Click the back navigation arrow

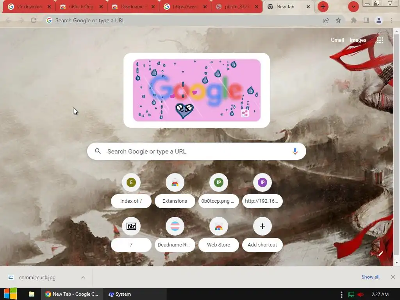tap(8, 20)
